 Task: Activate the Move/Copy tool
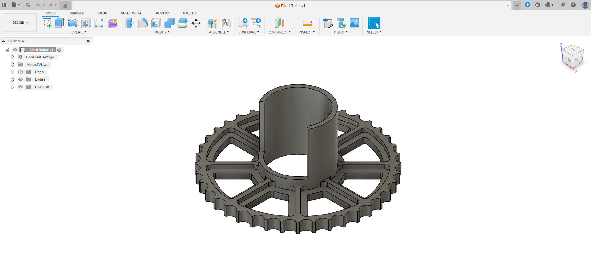tap(196, 23)
